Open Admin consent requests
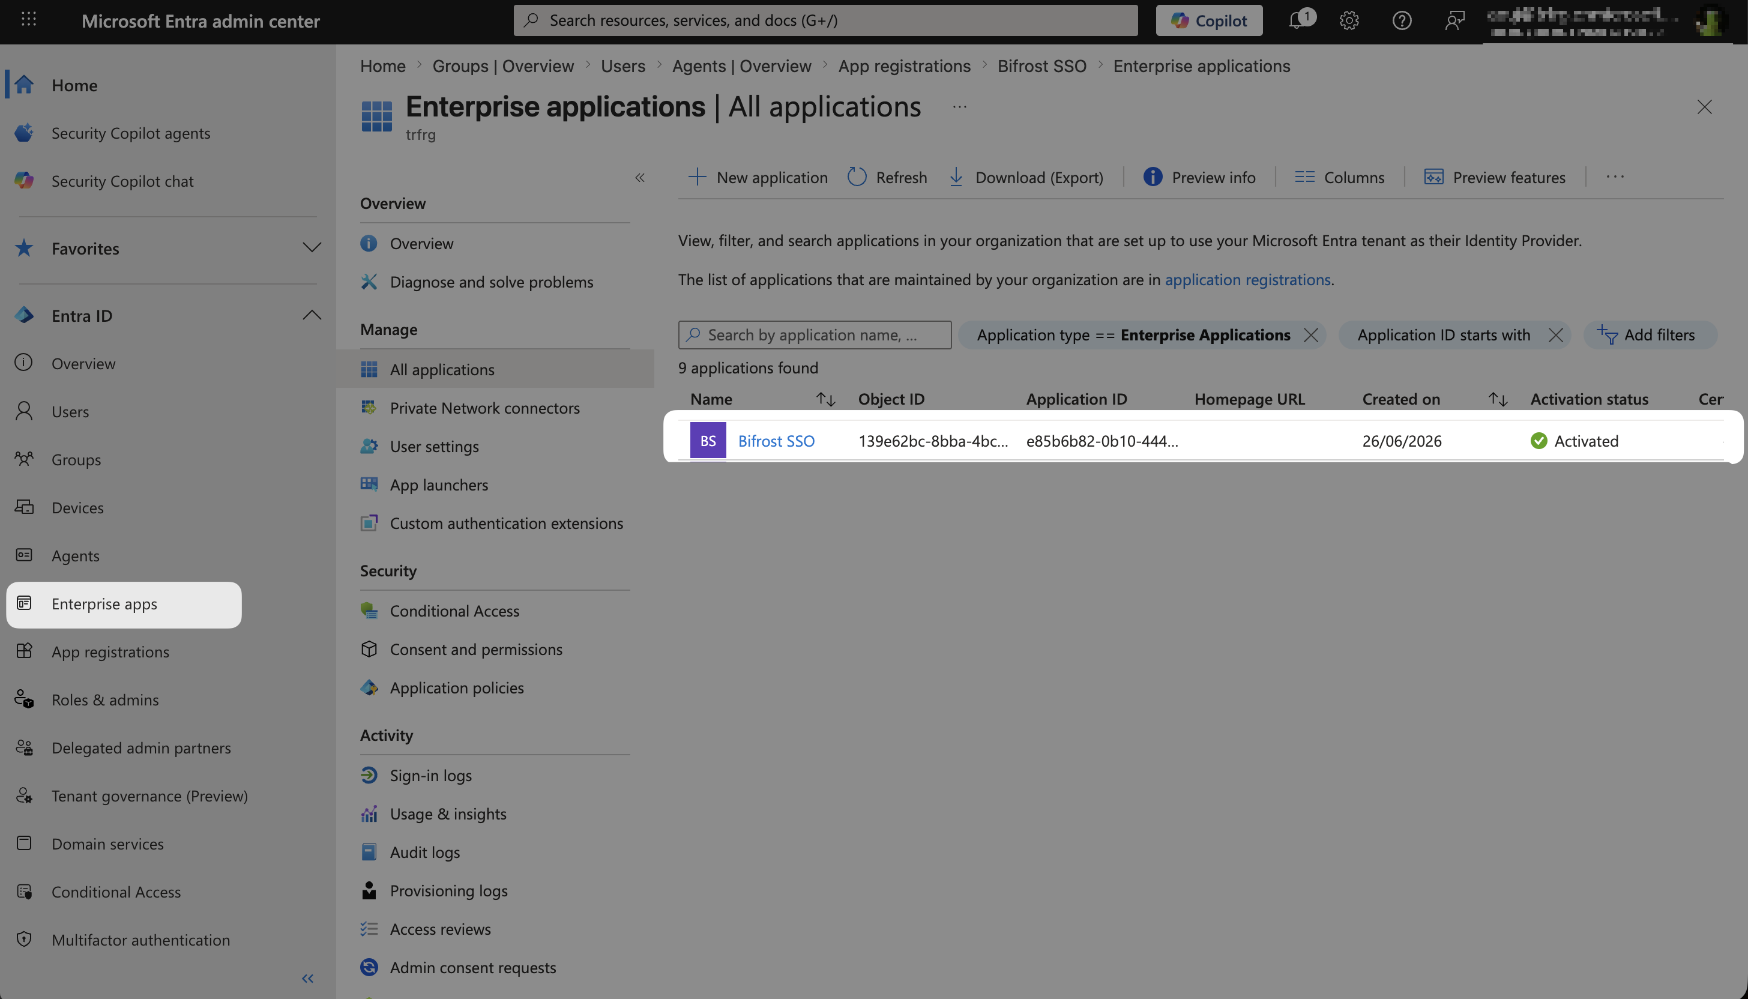Viewport: 1748px width, 999px height. (472, 967)
